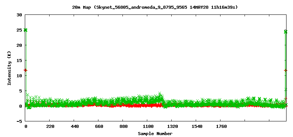
Task: Click the Sample Number axis label
Action: coord(155,134)
